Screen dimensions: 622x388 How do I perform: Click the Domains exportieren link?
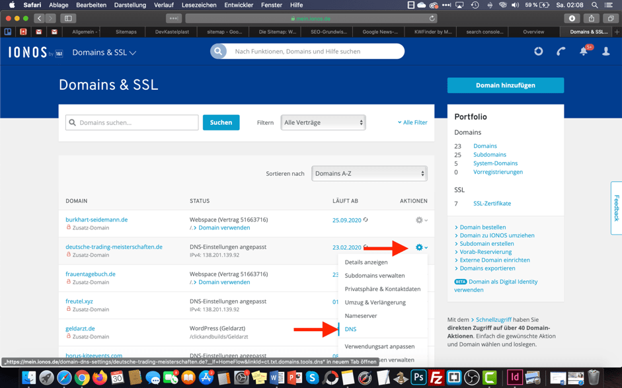[x=487, y=268]
